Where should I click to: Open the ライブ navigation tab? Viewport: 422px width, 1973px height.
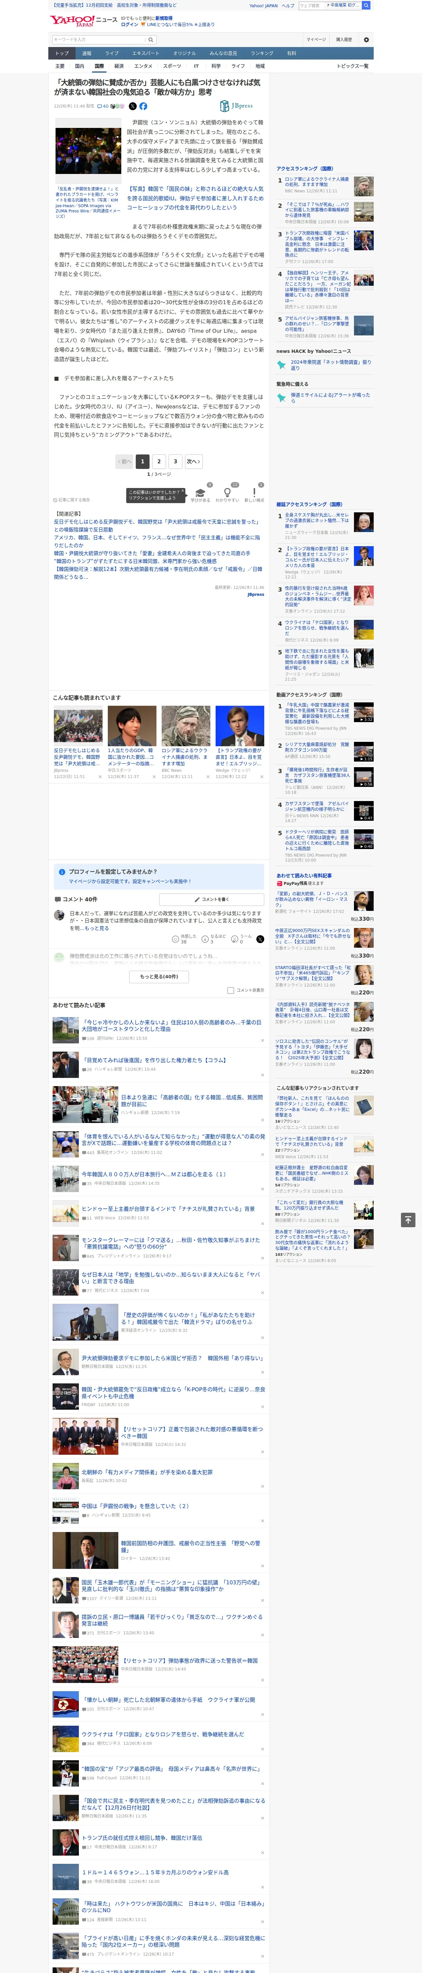click(112, 54)
